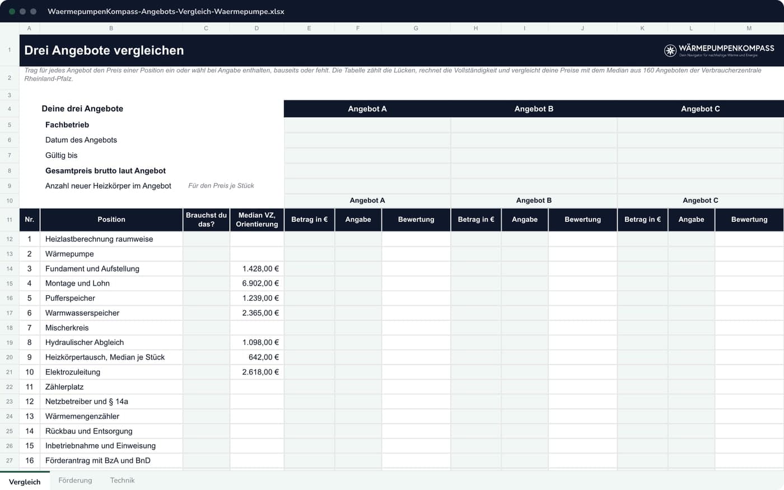Select the 'Netzbetreiber und § 14a' cell
Image resolution: width=784 pixels, height=490 pixels.
[111, 402]
